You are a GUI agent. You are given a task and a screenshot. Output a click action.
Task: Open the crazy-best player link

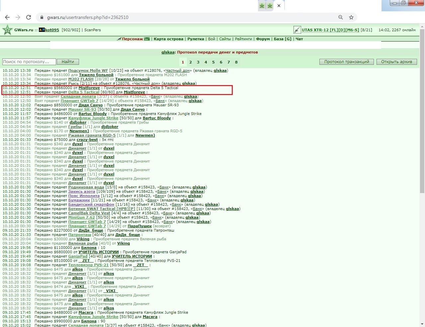tap(87, 140)
